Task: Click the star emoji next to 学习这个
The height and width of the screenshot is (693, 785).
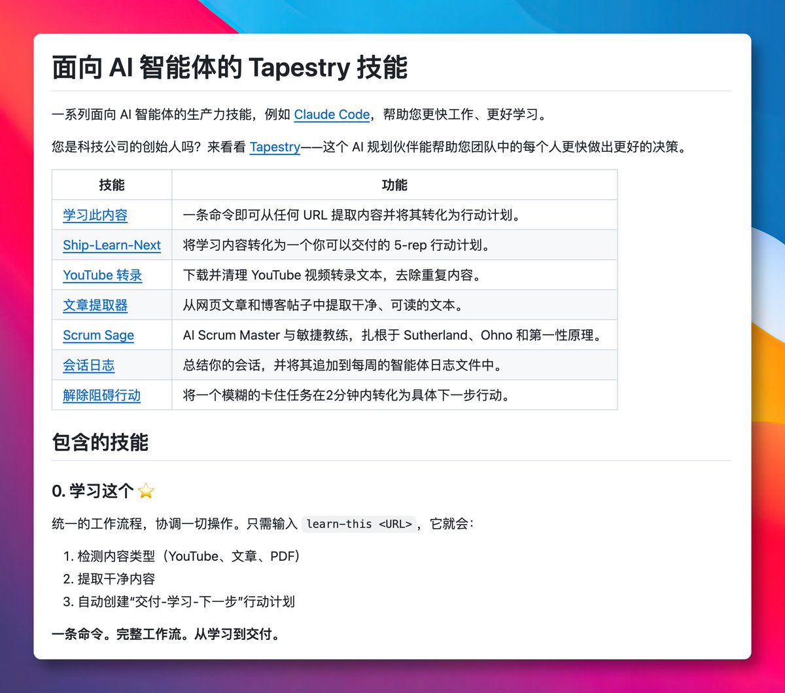Action: pos(147,491)
